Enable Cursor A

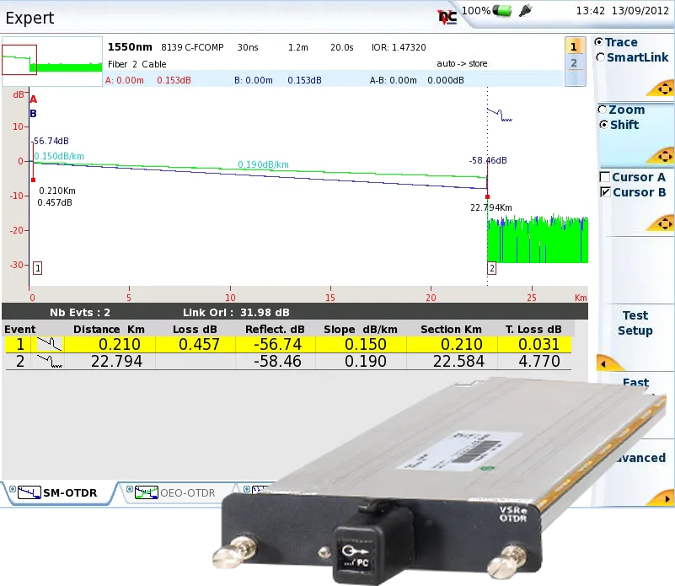pyautogui.click(x=607, y=177)
